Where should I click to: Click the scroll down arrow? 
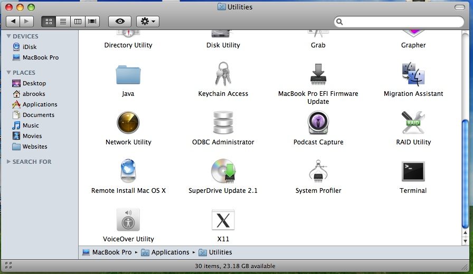tap(465, 241)
